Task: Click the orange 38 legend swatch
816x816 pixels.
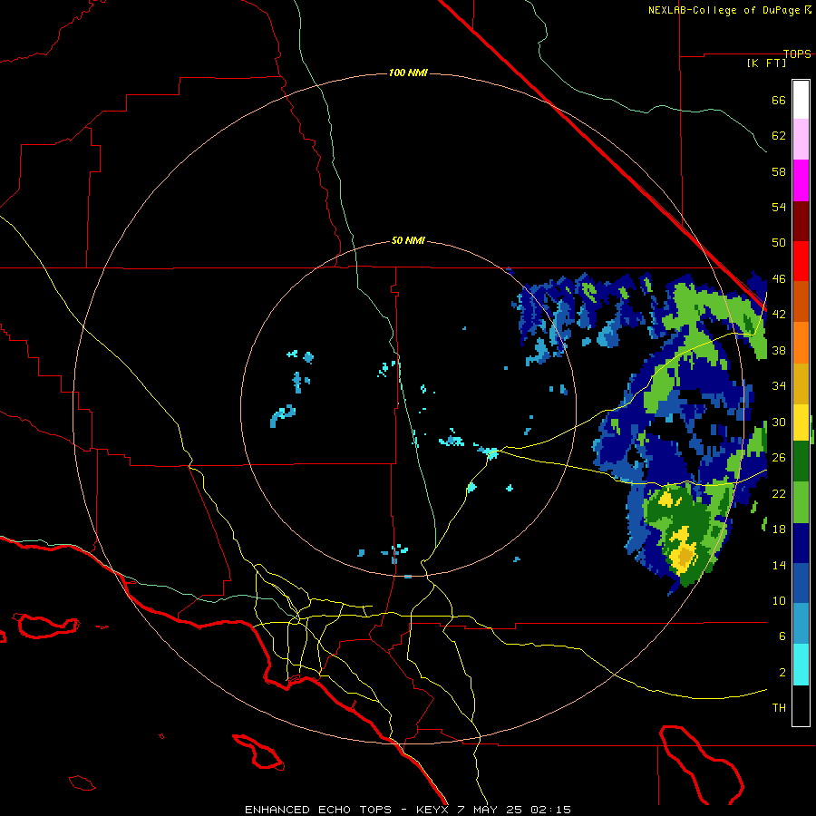Action: click(x=801, y=343)
